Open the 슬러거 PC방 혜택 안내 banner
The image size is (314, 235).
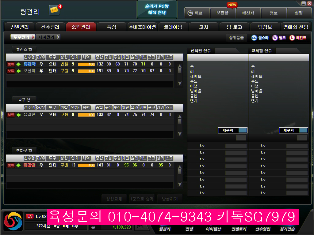click(157, 9)
